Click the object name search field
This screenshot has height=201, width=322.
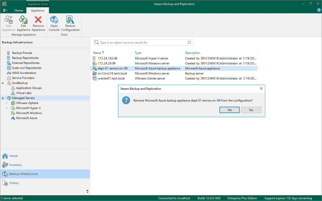coord(142,43)
